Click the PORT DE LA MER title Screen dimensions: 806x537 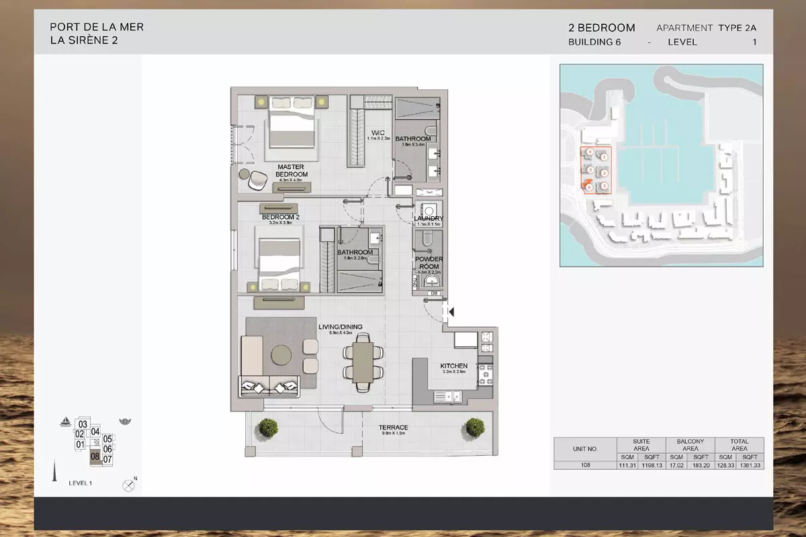(97, 28)
